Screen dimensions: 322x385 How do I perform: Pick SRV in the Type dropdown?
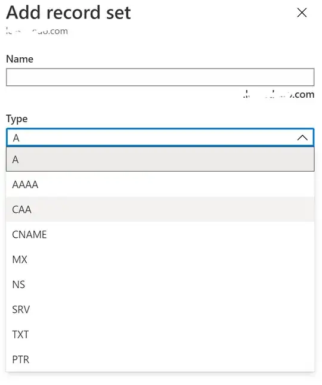pos(160,310)
